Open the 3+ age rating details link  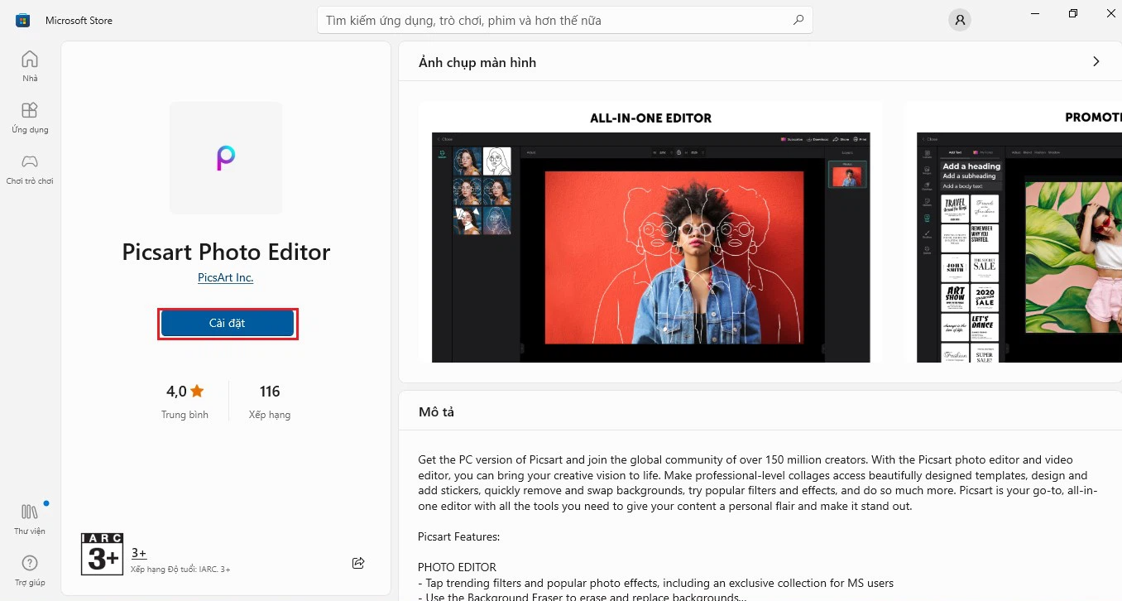138,553
